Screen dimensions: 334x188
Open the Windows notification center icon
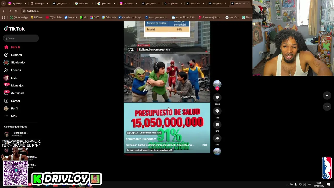(x=328, y=185)
